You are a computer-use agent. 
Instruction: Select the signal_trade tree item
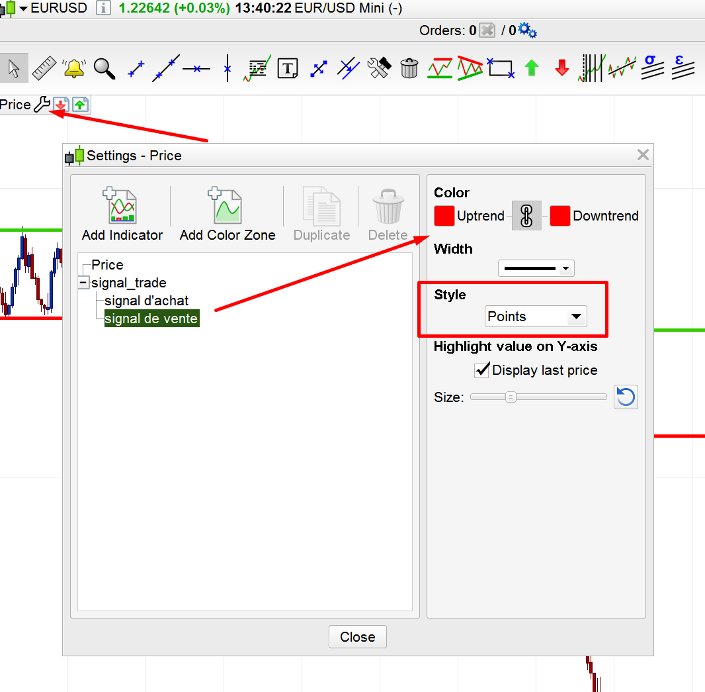pyautogui.click(x=128, y=283)
